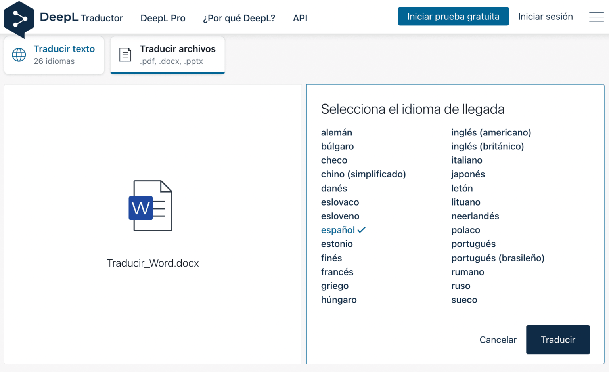This screenshot has width=609, height=372.
Task: Open the API menu item
Action: tap(300, 18)
